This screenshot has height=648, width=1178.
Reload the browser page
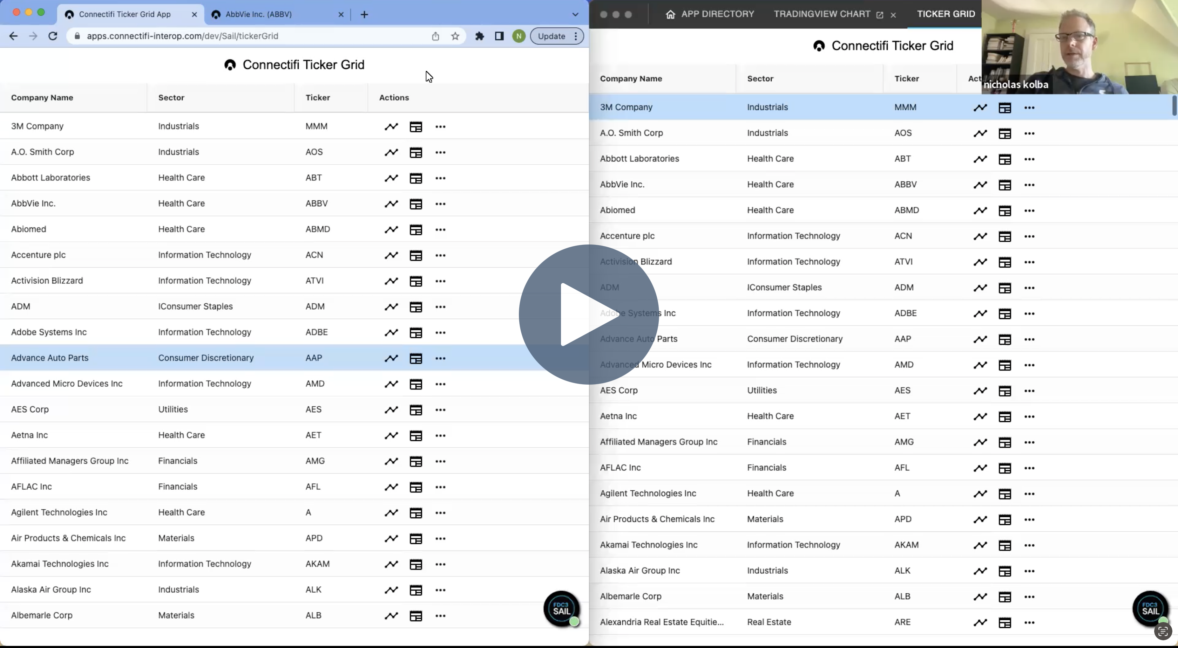tap(53, 36)
